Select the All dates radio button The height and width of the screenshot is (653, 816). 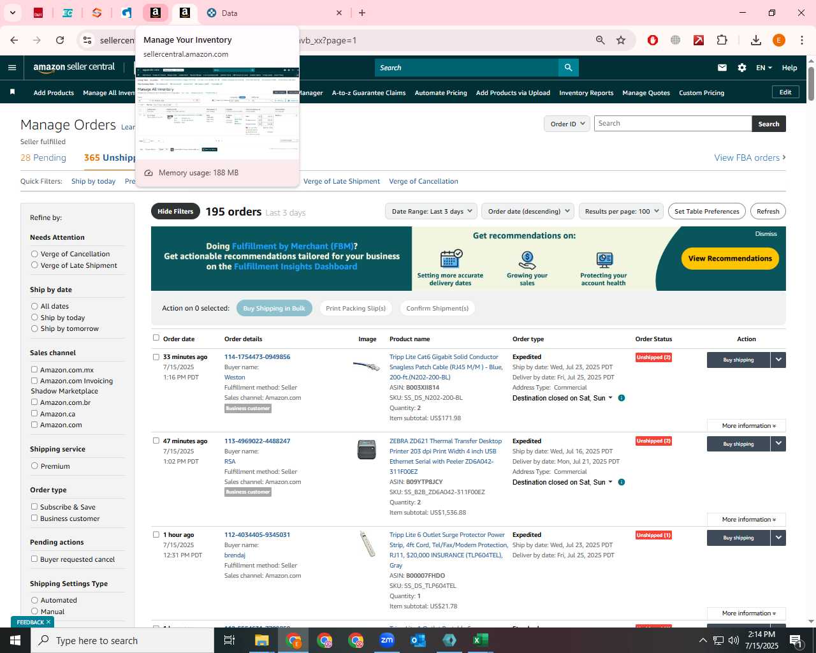(34, 306)
